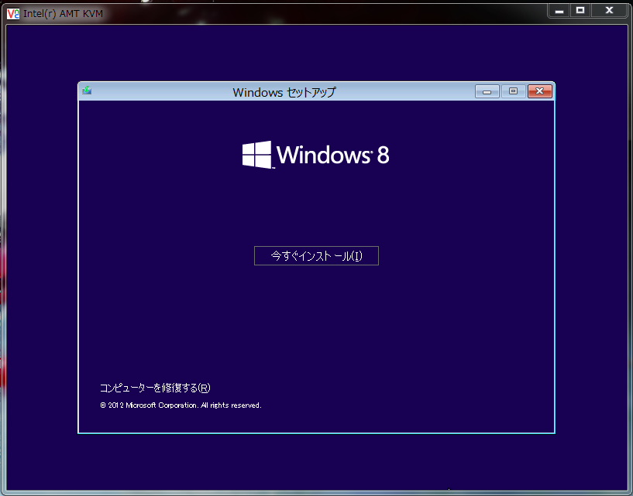The width and height of the screenshot is (633, 496).
Task: Click the Windows セットアップ title bar icon
Action: pos(87,91)
